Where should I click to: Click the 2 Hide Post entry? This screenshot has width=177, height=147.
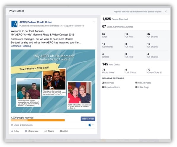click(108, 83)
